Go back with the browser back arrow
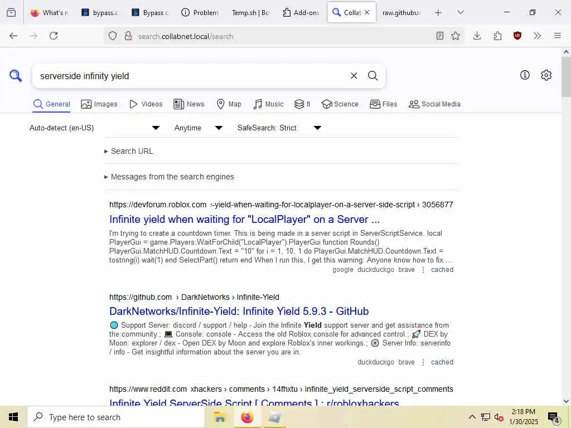This screenshot has width=571, height=428. pyautogui.click(x=13, y=36)
